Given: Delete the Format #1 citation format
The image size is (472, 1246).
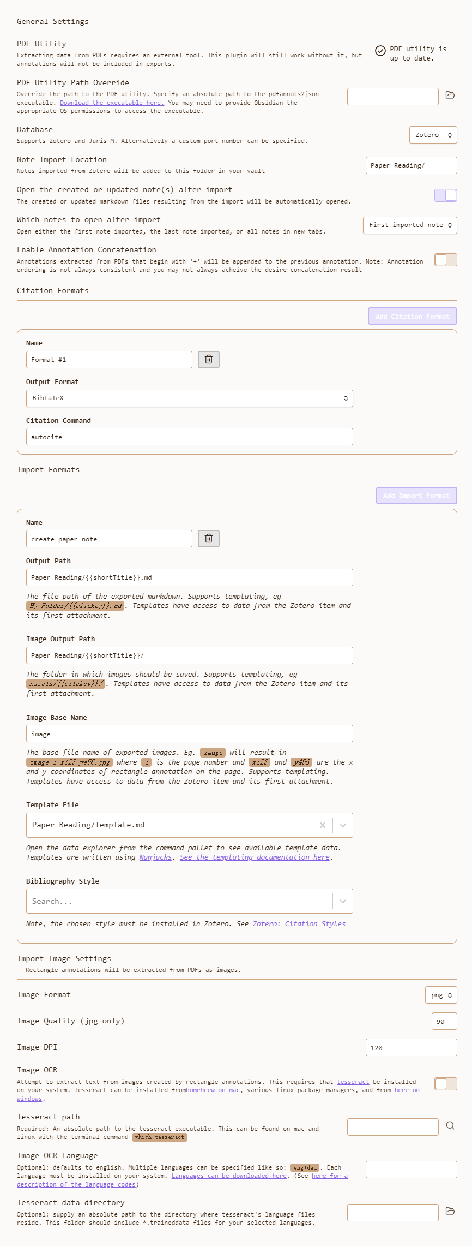Looking at the screenshot, I should pyautogui.click(x=209, y=360).
